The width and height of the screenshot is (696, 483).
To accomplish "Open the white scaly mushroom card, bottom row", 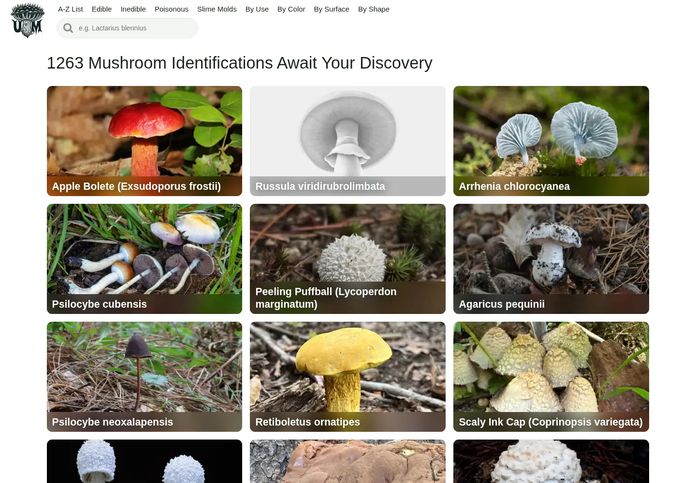I will (551, 461).
